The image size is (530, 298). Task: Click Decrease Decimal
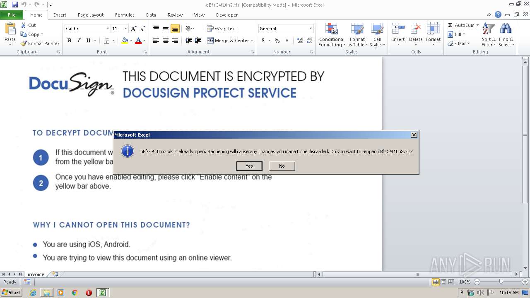[309, 41]
